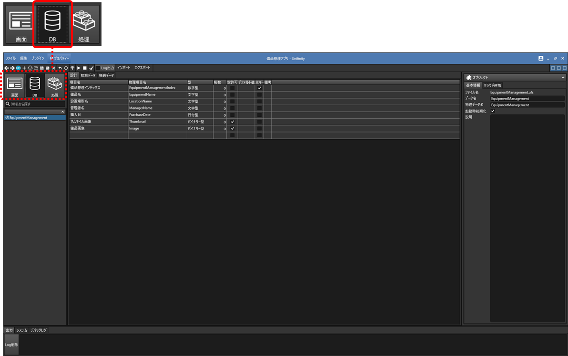
Task: Click the forward arrow toolbar icon
Action: coord(12,68)
